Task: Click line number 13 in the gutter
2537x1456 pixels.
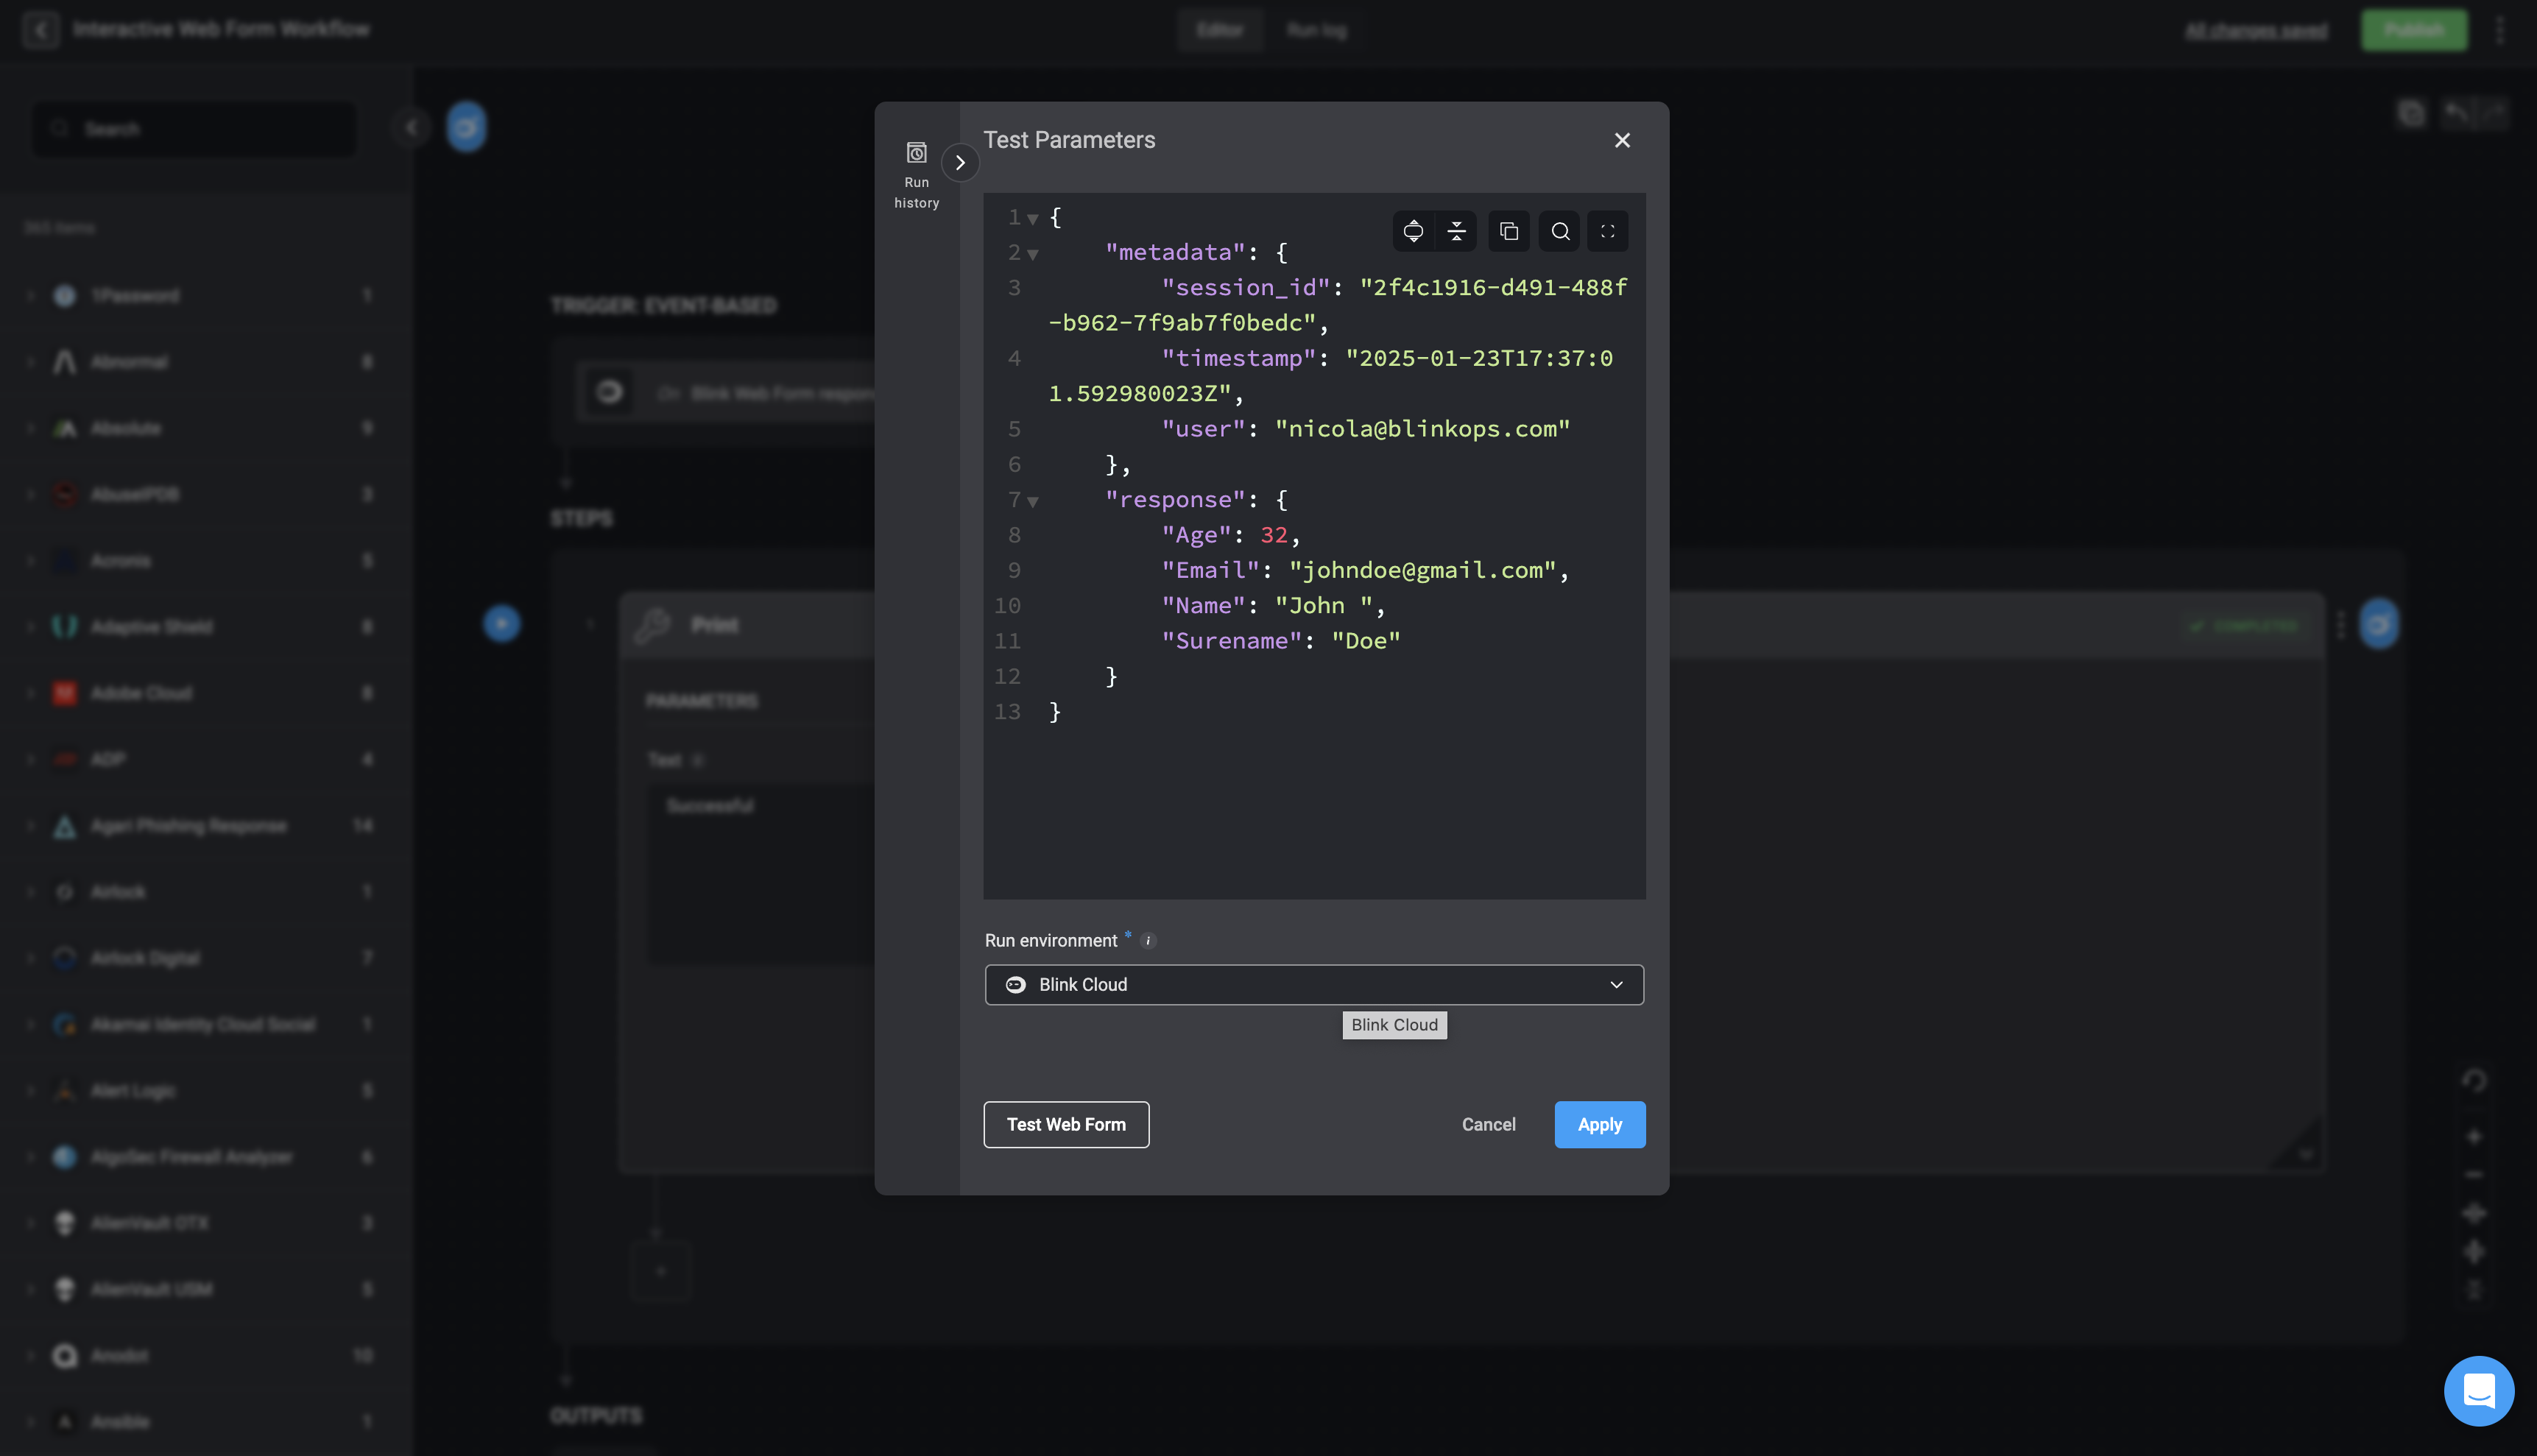Action: tap(1007, 712)
